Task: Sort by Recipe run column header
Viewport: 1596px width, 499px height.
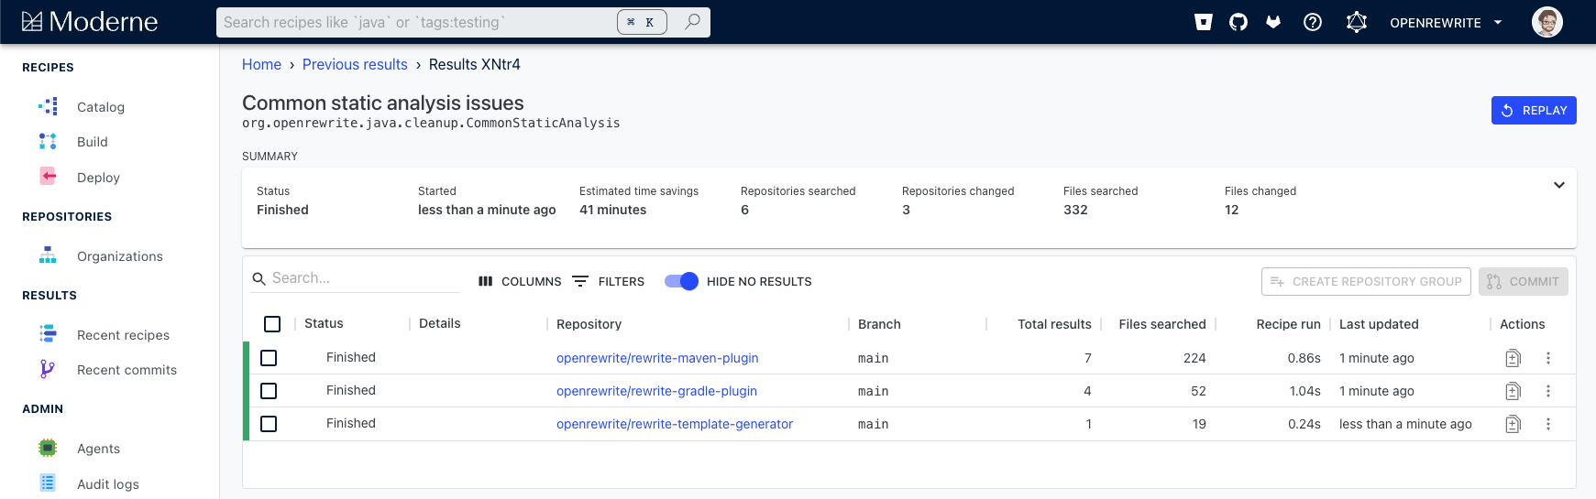Action: [x=1288, y=324]
